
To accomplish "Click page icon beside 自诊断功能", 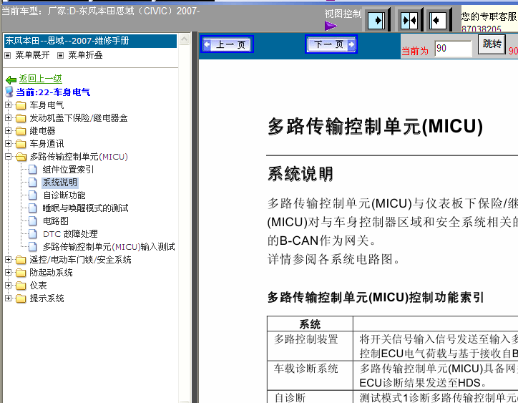I will pyautogui.click(x=33, y=195).
